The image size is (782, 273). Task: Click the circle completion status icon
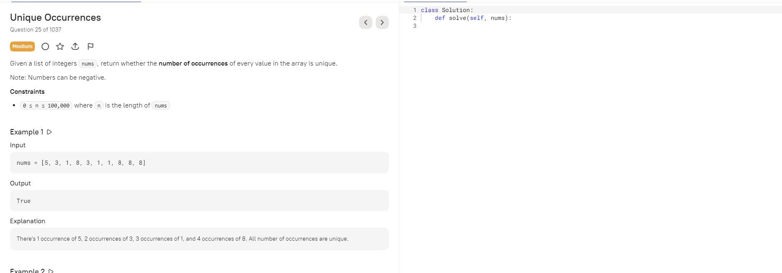click(45, 46)
